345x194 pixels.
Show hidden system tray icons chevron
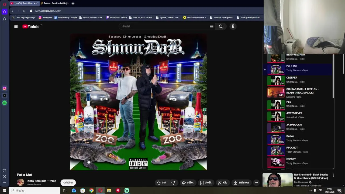pos(310,190)
